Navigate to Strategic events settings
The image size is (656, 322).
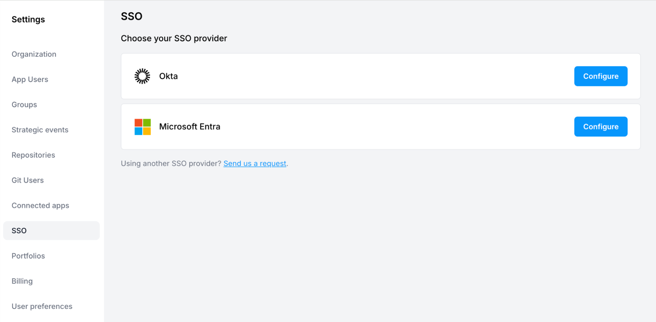pos(40,130)
